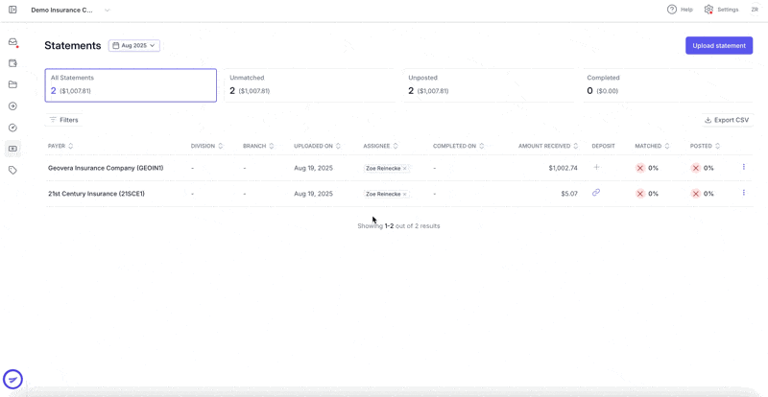This screenshot has width=768, height=397.
Task: Click posted red X status for Geovera
Action: [695, 168]
